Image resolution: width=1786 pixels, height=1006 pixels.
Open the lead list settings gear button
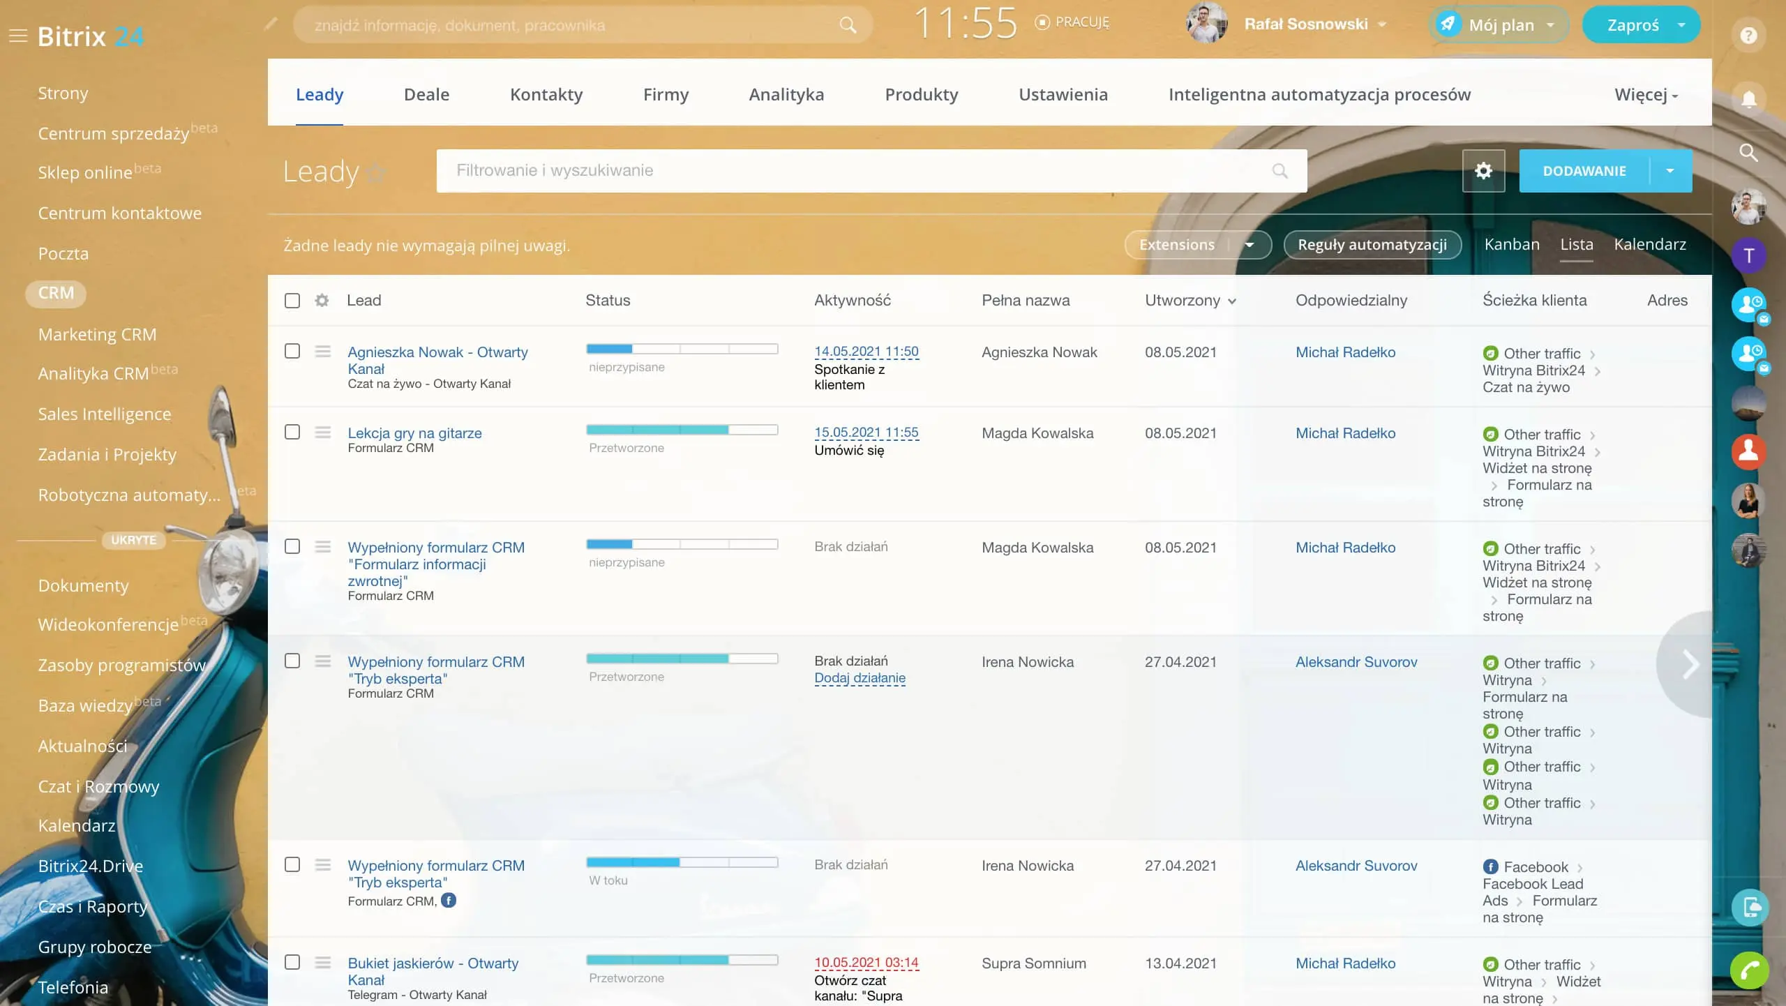click(1483, 171)
